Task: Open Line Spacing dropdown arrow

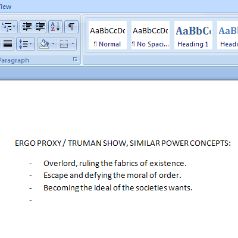Action: (31, 44)
